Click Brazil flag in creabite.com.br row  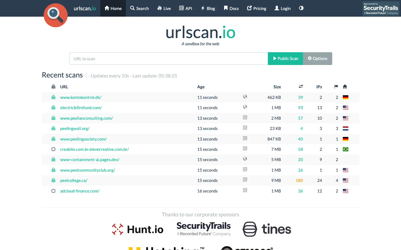pos(346,149)
